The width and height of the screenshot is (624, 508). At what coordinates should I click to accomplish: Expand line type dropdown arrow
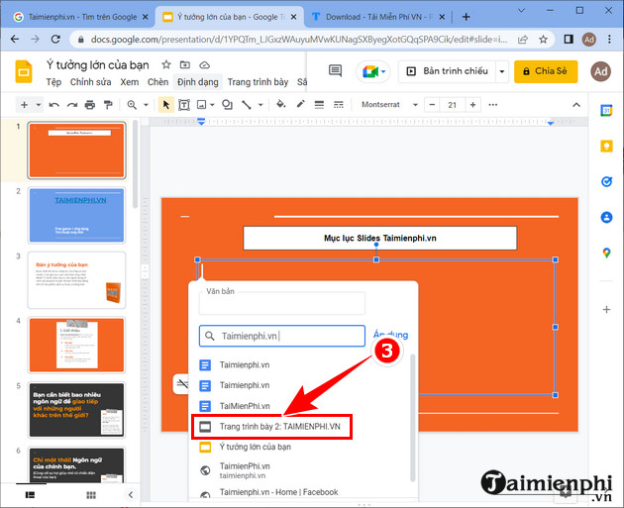[x=260, y=105]
